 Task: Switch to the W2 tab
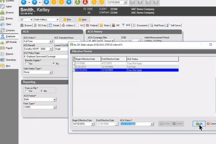80,25
